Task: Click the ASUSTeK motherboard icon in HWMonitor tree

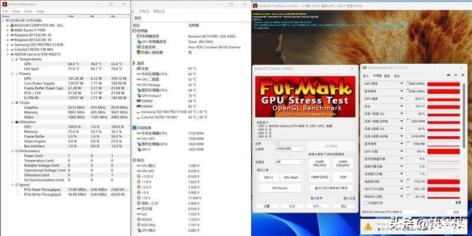Action: 12,25
